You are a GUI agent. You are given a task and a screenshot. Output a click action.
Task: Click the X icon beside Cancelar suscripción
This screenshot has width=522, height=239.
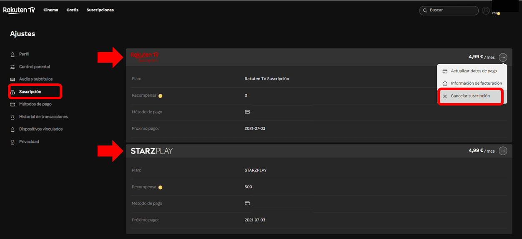tap(445, 96)
